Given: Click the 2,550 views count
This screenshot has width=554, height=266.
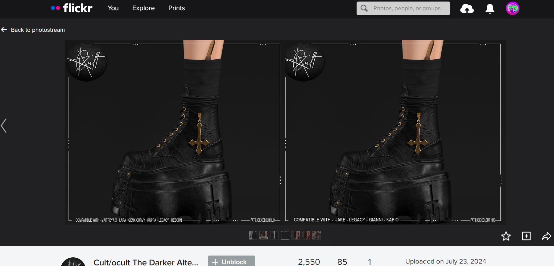Looking at the screenshot, I should [309, 262].
